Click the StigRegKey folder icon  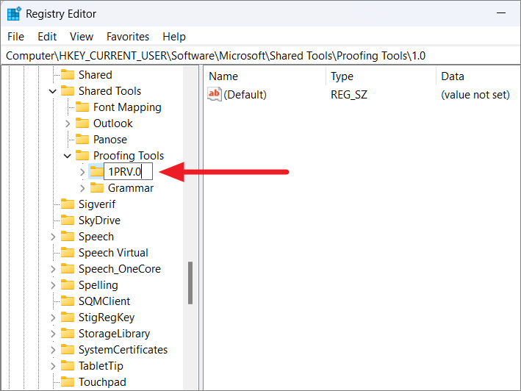[x=68, y=318]
